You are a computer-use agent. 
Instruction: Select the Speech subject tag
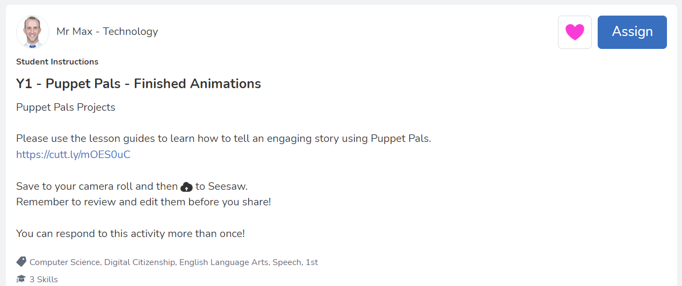click(x=286, y=262)
